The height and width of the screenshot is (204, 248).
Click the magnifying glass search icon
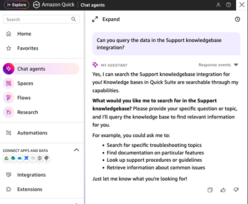pos(73,19)
